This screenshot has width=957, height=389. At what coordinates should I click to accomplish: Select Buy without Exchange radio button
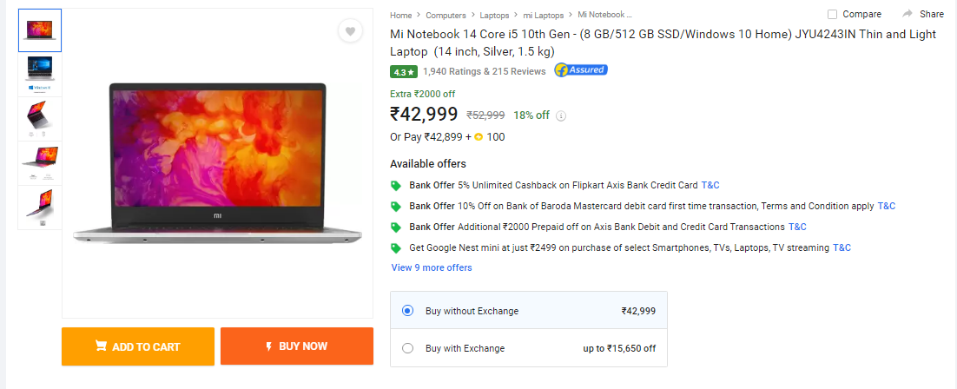tap(407, 311)
